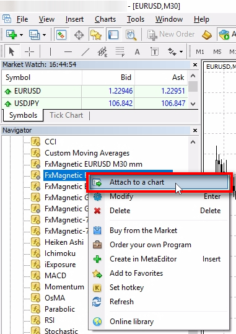Toggle the Navigator star-folder icon
The width and height of the screenshot is (236, 334).
coord(96,35)
